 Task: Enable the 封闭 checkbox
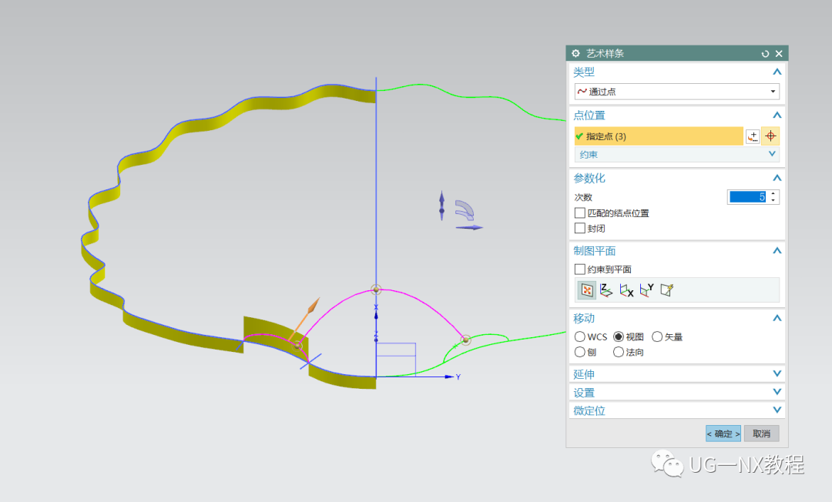click(x=579, y=228)
